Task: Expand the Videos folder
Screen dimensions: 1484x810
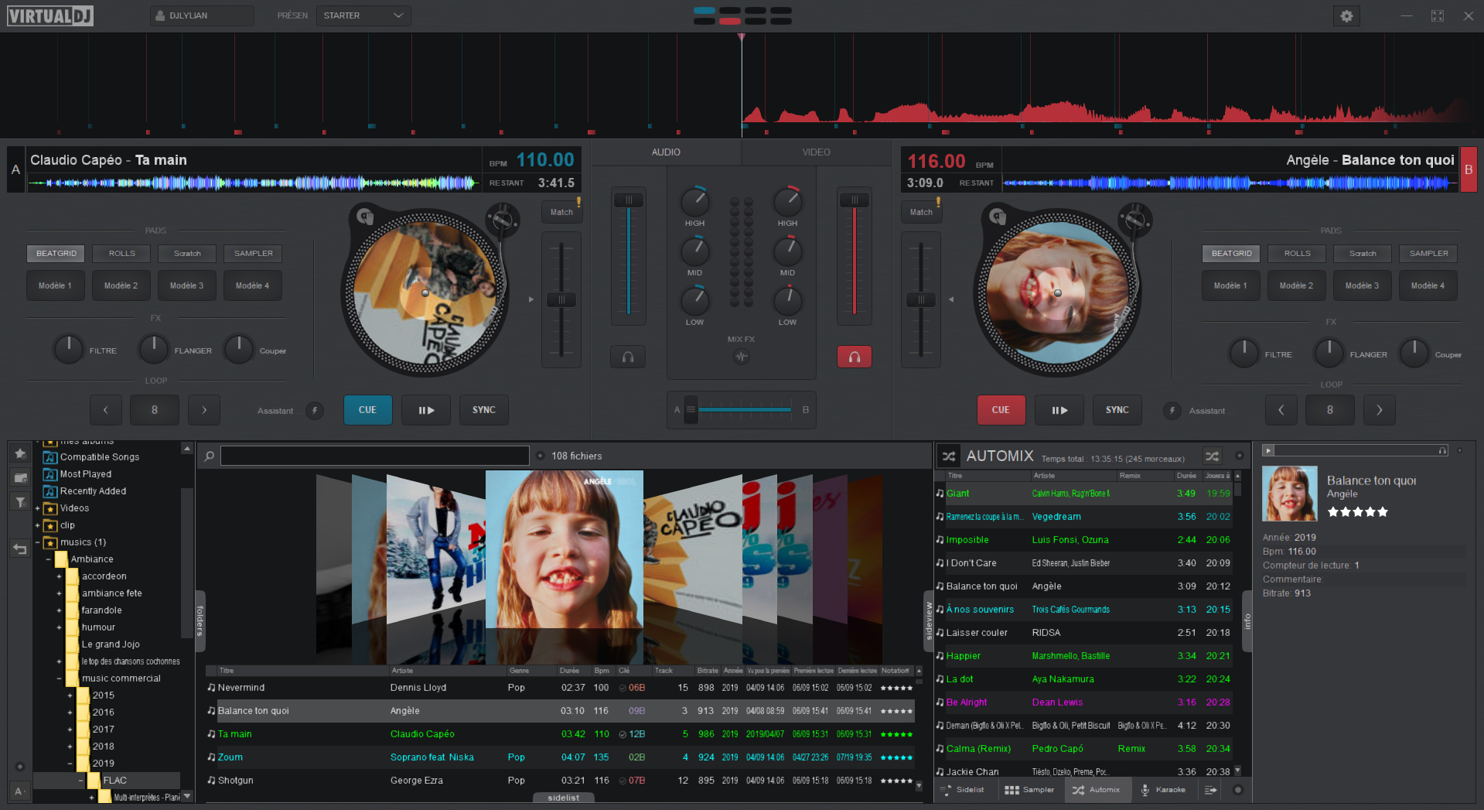Action: [x=37, y=508]
